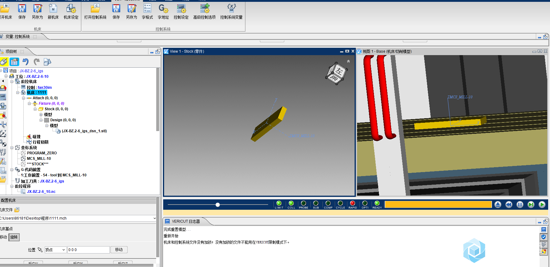
Task: Click the undo arrow in project tree toolbar
Action: pyautogui.click(x=25, y=62)
